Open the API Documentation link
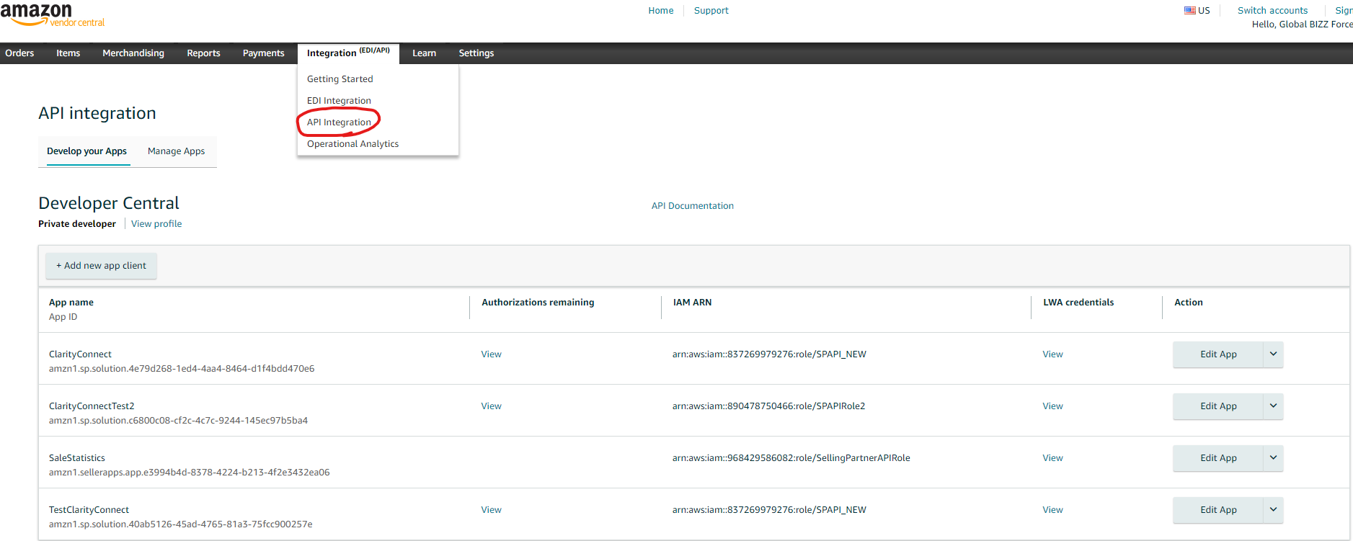 693,206
